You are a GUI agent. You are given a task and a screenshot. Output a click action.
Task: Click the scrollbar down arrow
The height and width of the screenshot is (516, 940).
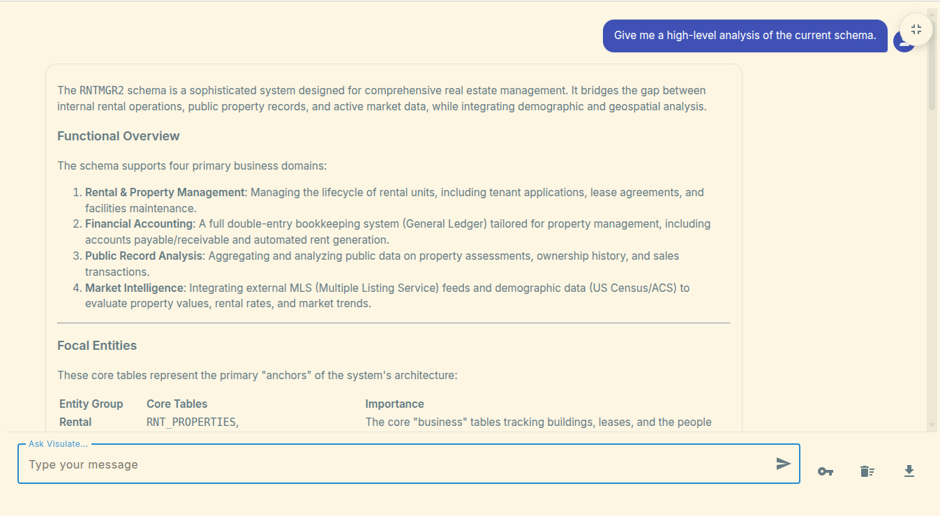932,425
